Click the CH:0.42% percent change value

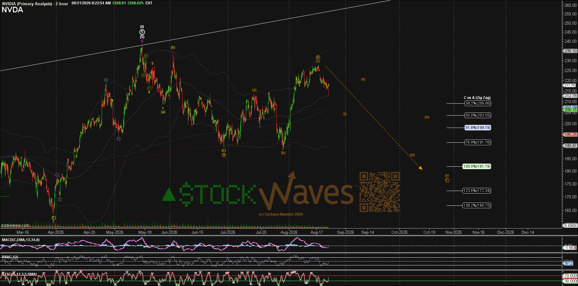[136, 3]
